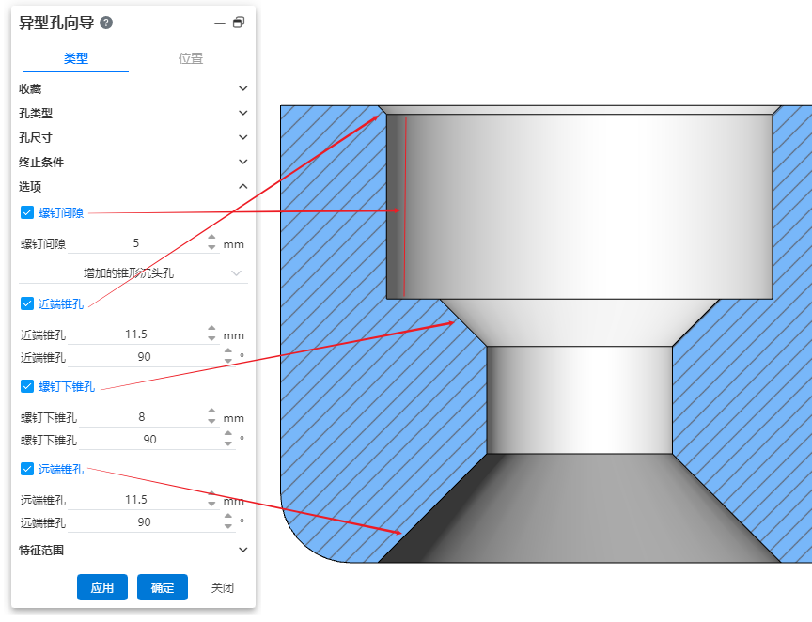Increase the 近端锥孔 angle value
The width and height of the screenshot is (812, 622).
click(x=227, y=351)
